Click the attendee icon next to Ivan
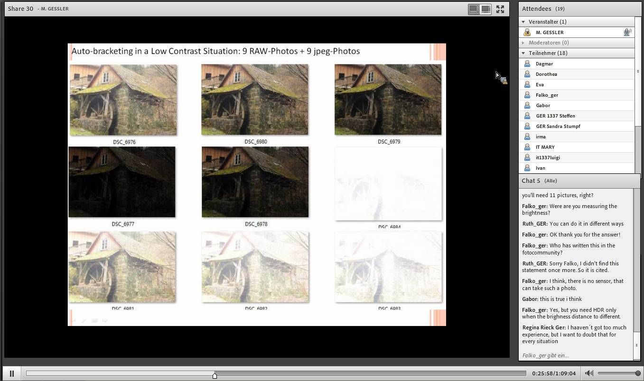 tap(527, 168)
